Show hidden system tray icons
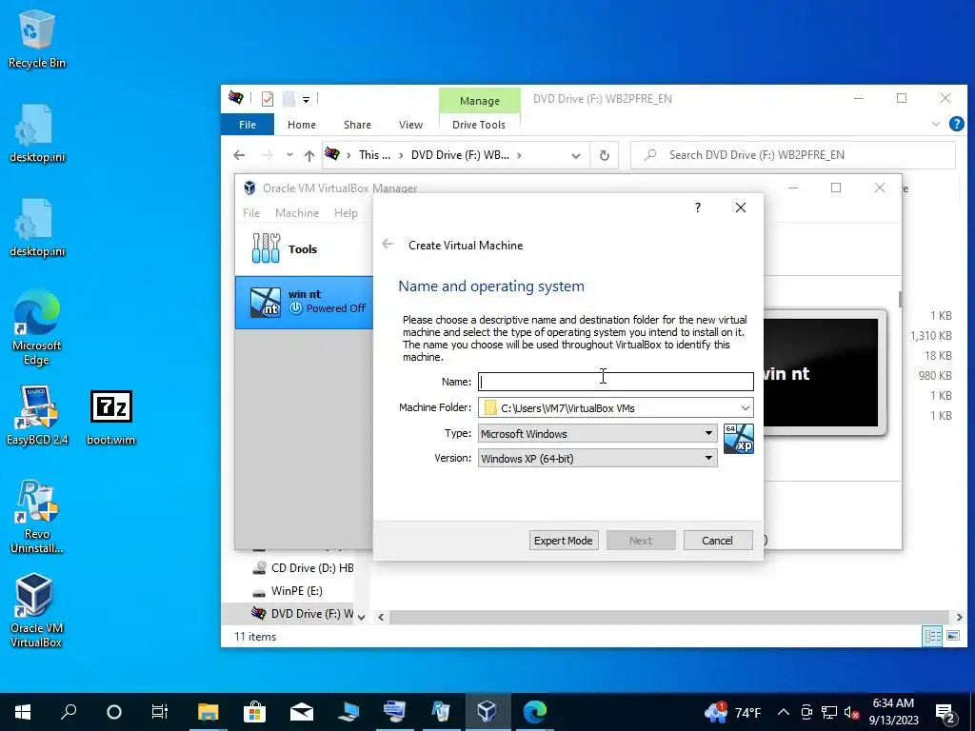The width and height of the screenshot is (975, 731). point(784,712)
